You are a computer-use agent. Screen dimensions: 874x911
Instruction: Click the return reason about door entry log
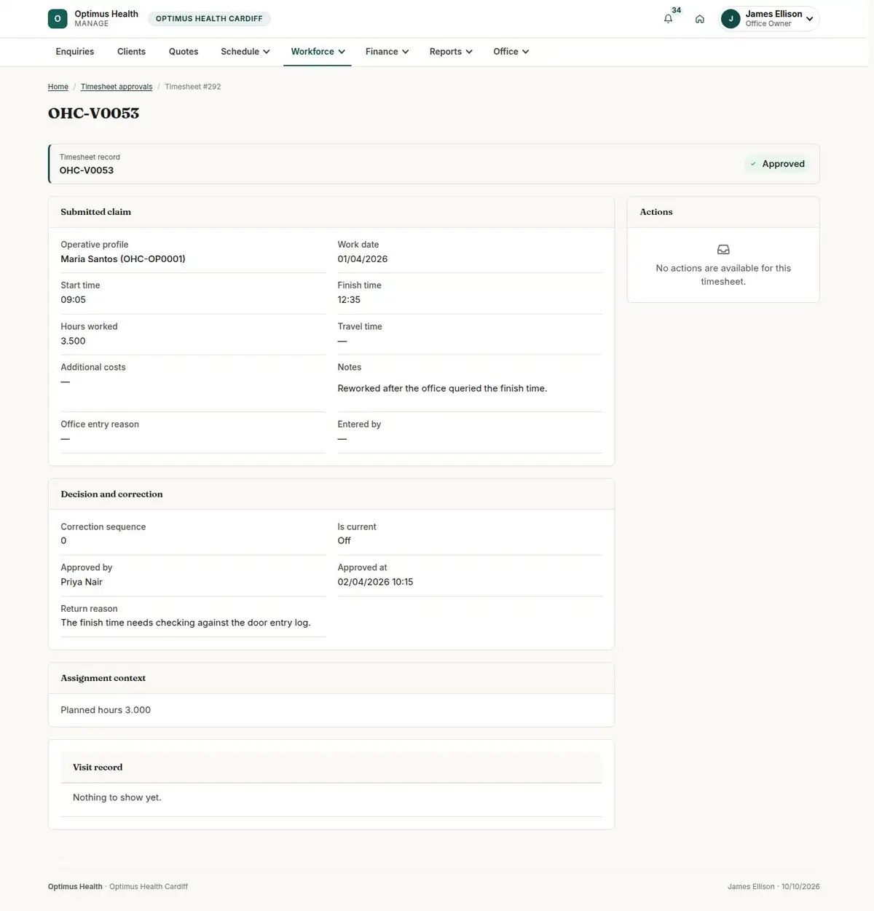[186, 623]
